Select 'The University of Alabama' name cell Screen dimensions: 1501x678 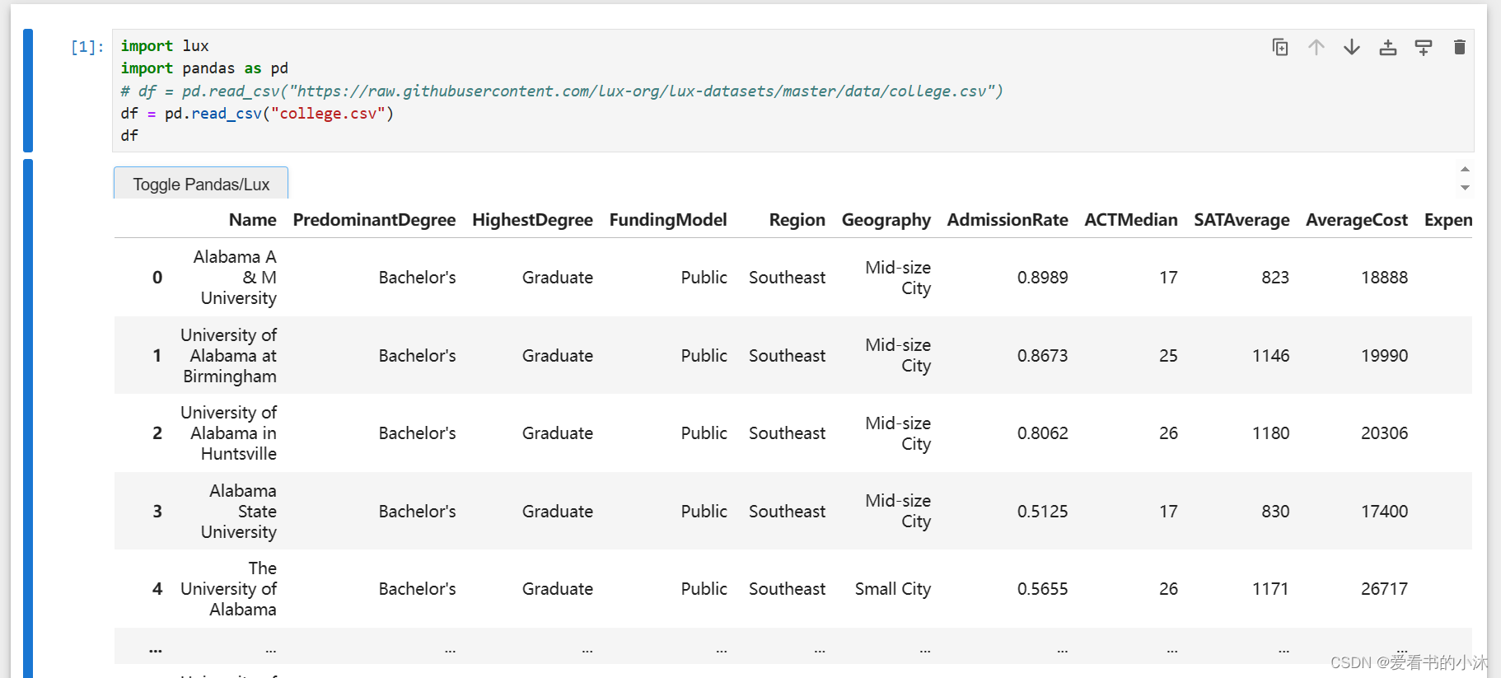click(228, 589)
